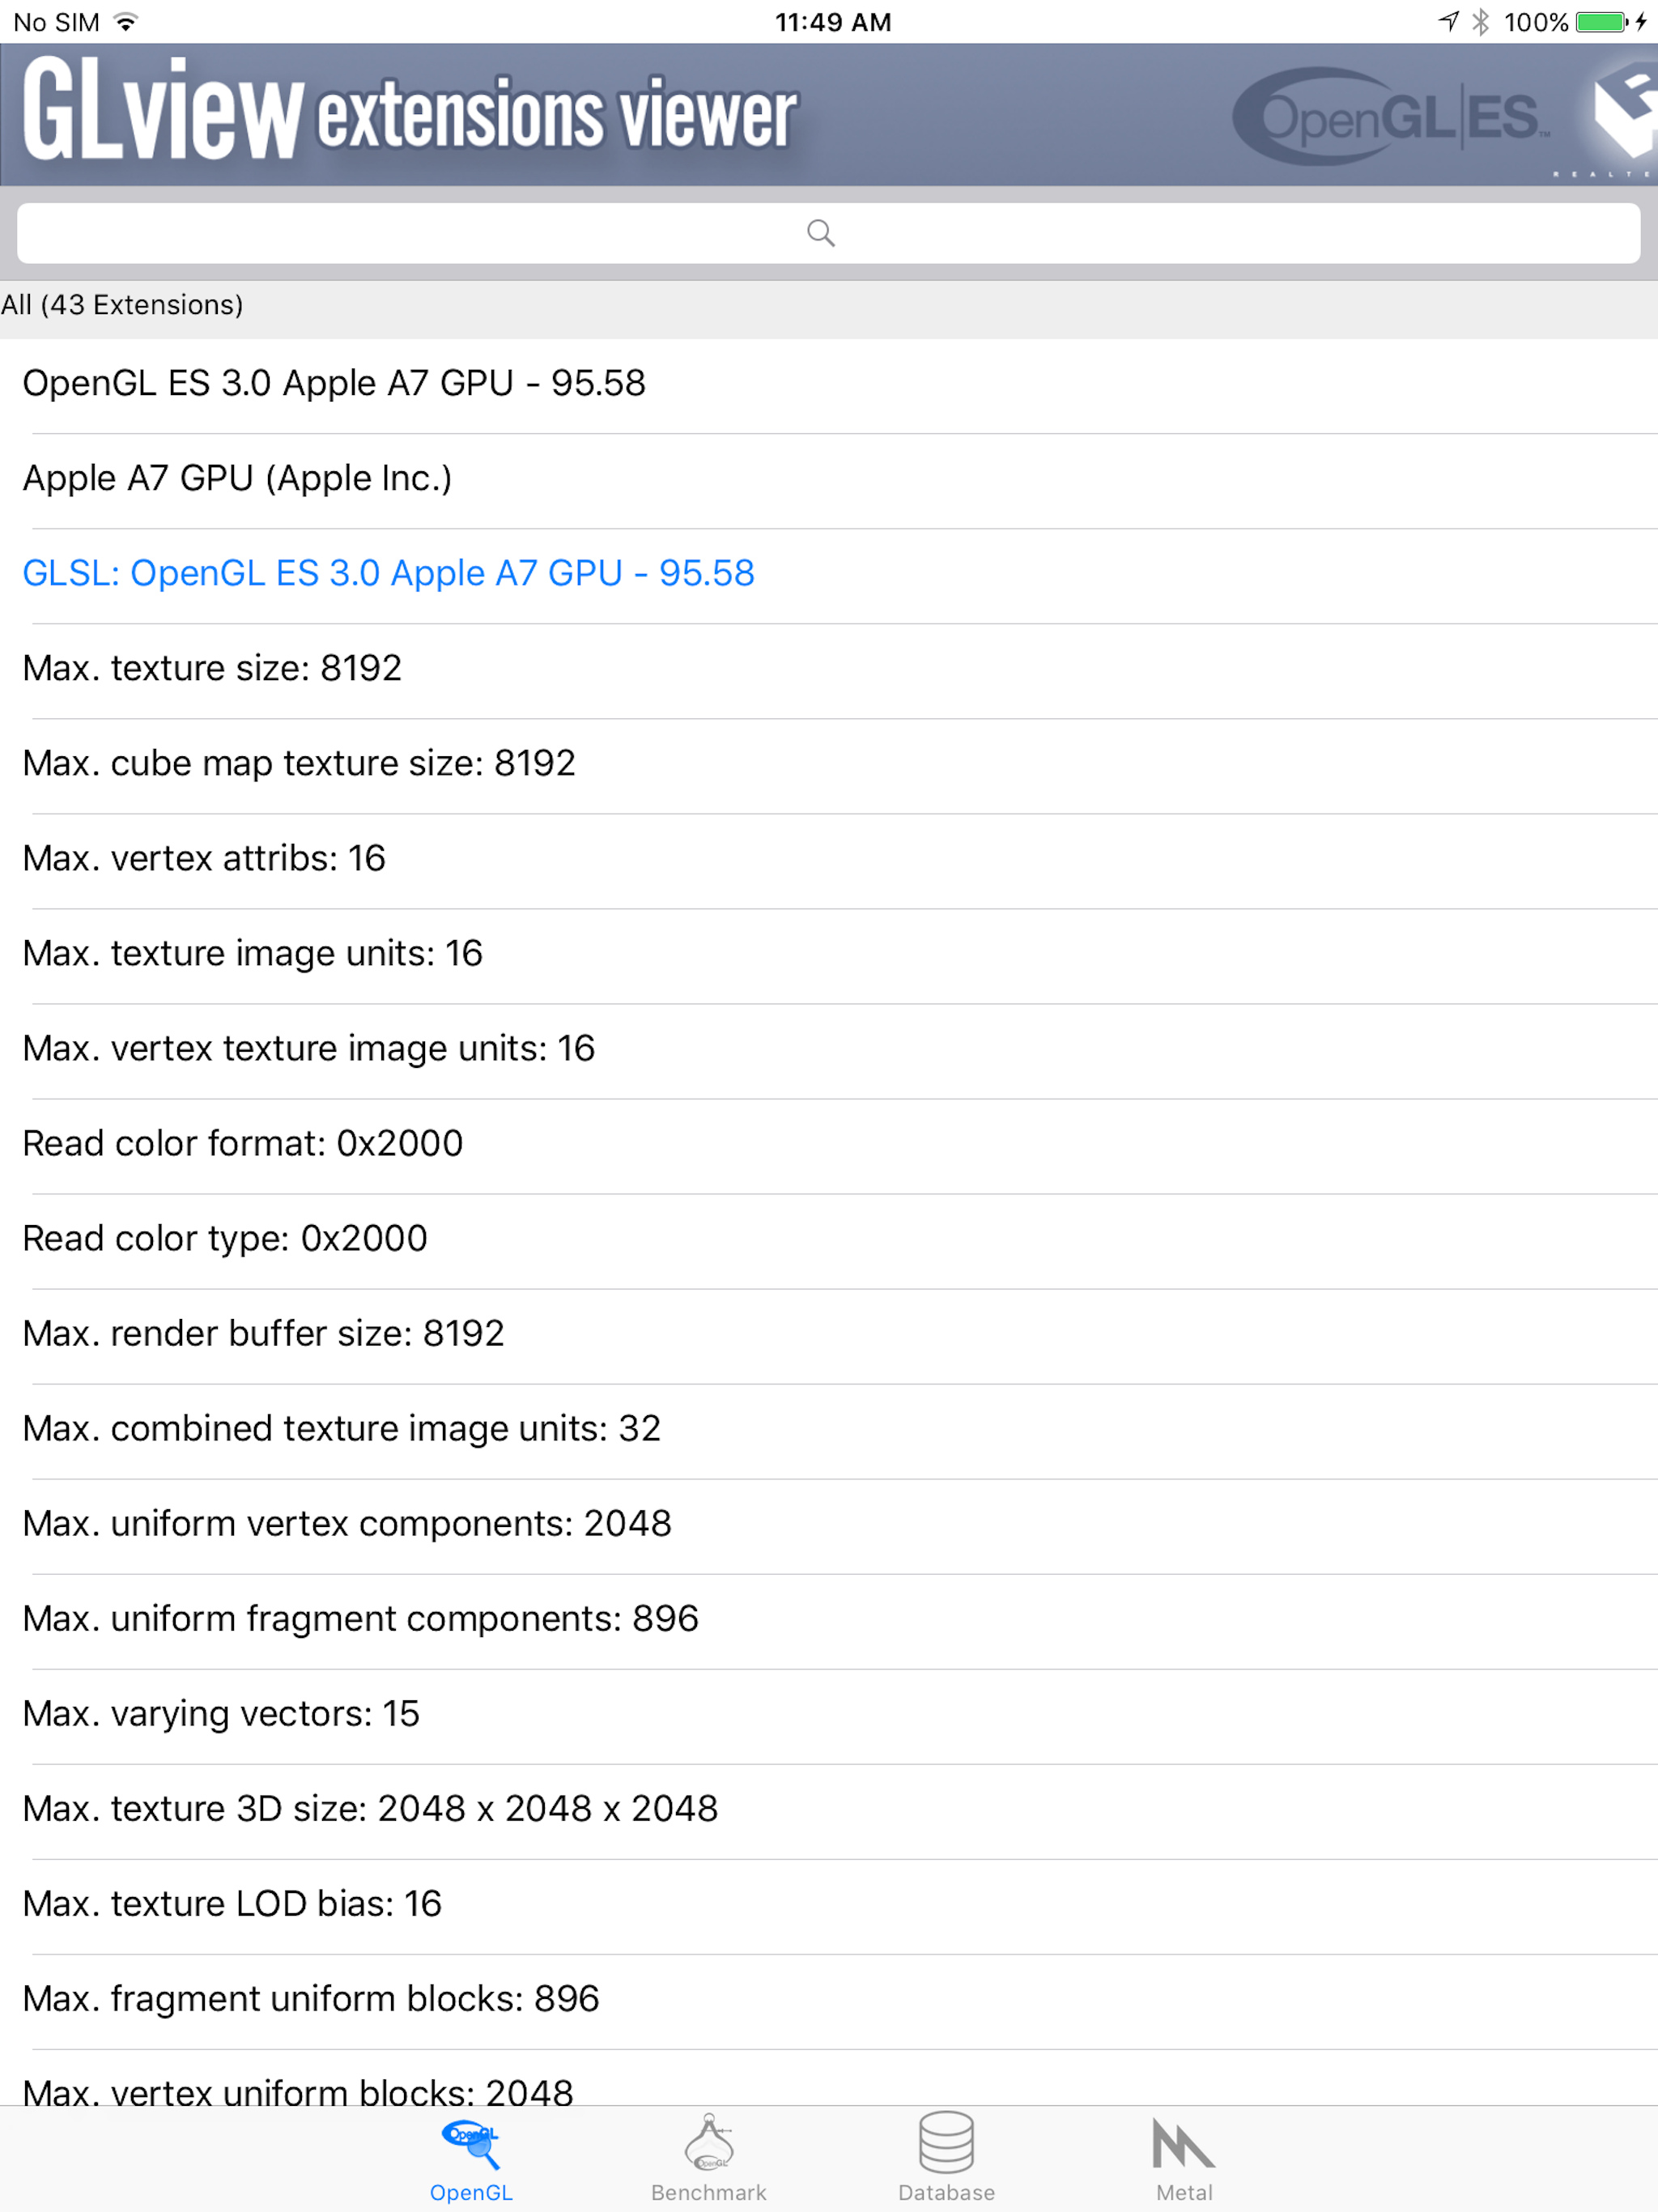
Task: Focus the extensions search field
Action: pos(829,233)
